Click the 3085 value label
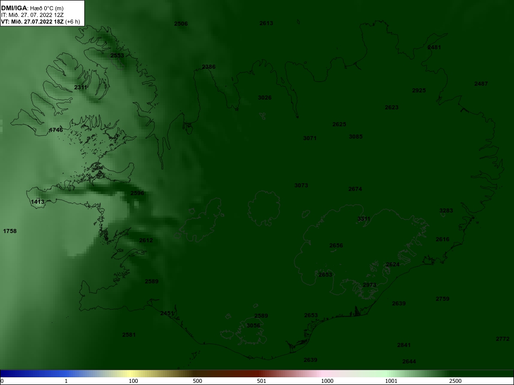The width and height of the screenshot is (514, 385). tap(356, 137)
